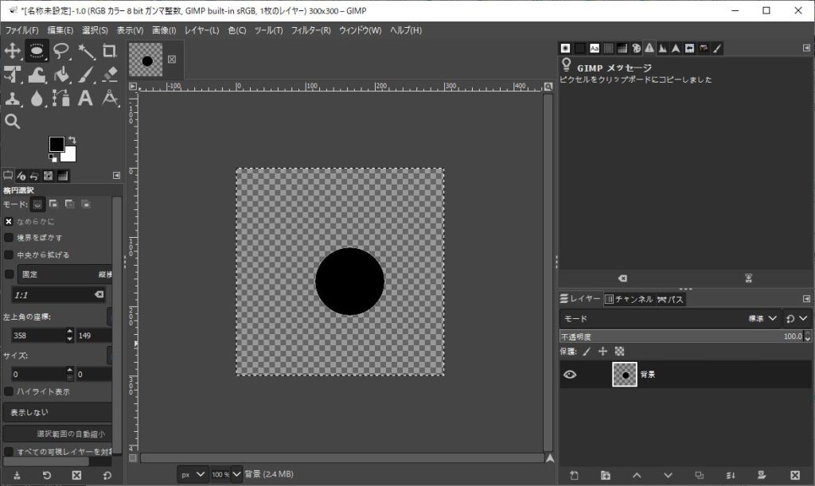Screen dimensions: 815x486
Task: Select the Zoom magnifier tool
Action: click(13, 122)
